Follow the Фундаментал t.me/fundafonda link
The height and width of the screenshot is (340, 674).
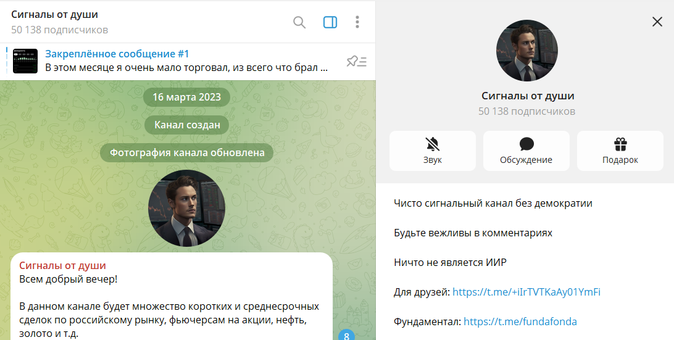tap(520, 321)
